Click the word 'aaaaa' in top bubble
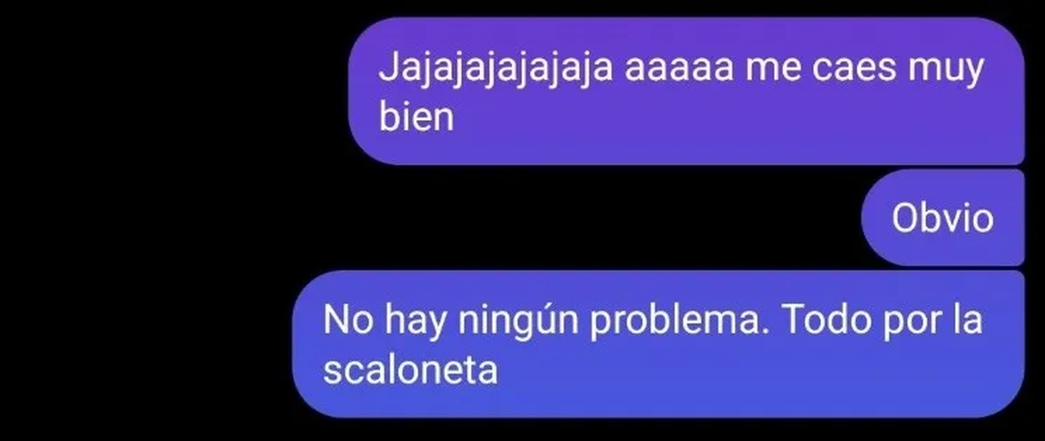 pos(673,70)
